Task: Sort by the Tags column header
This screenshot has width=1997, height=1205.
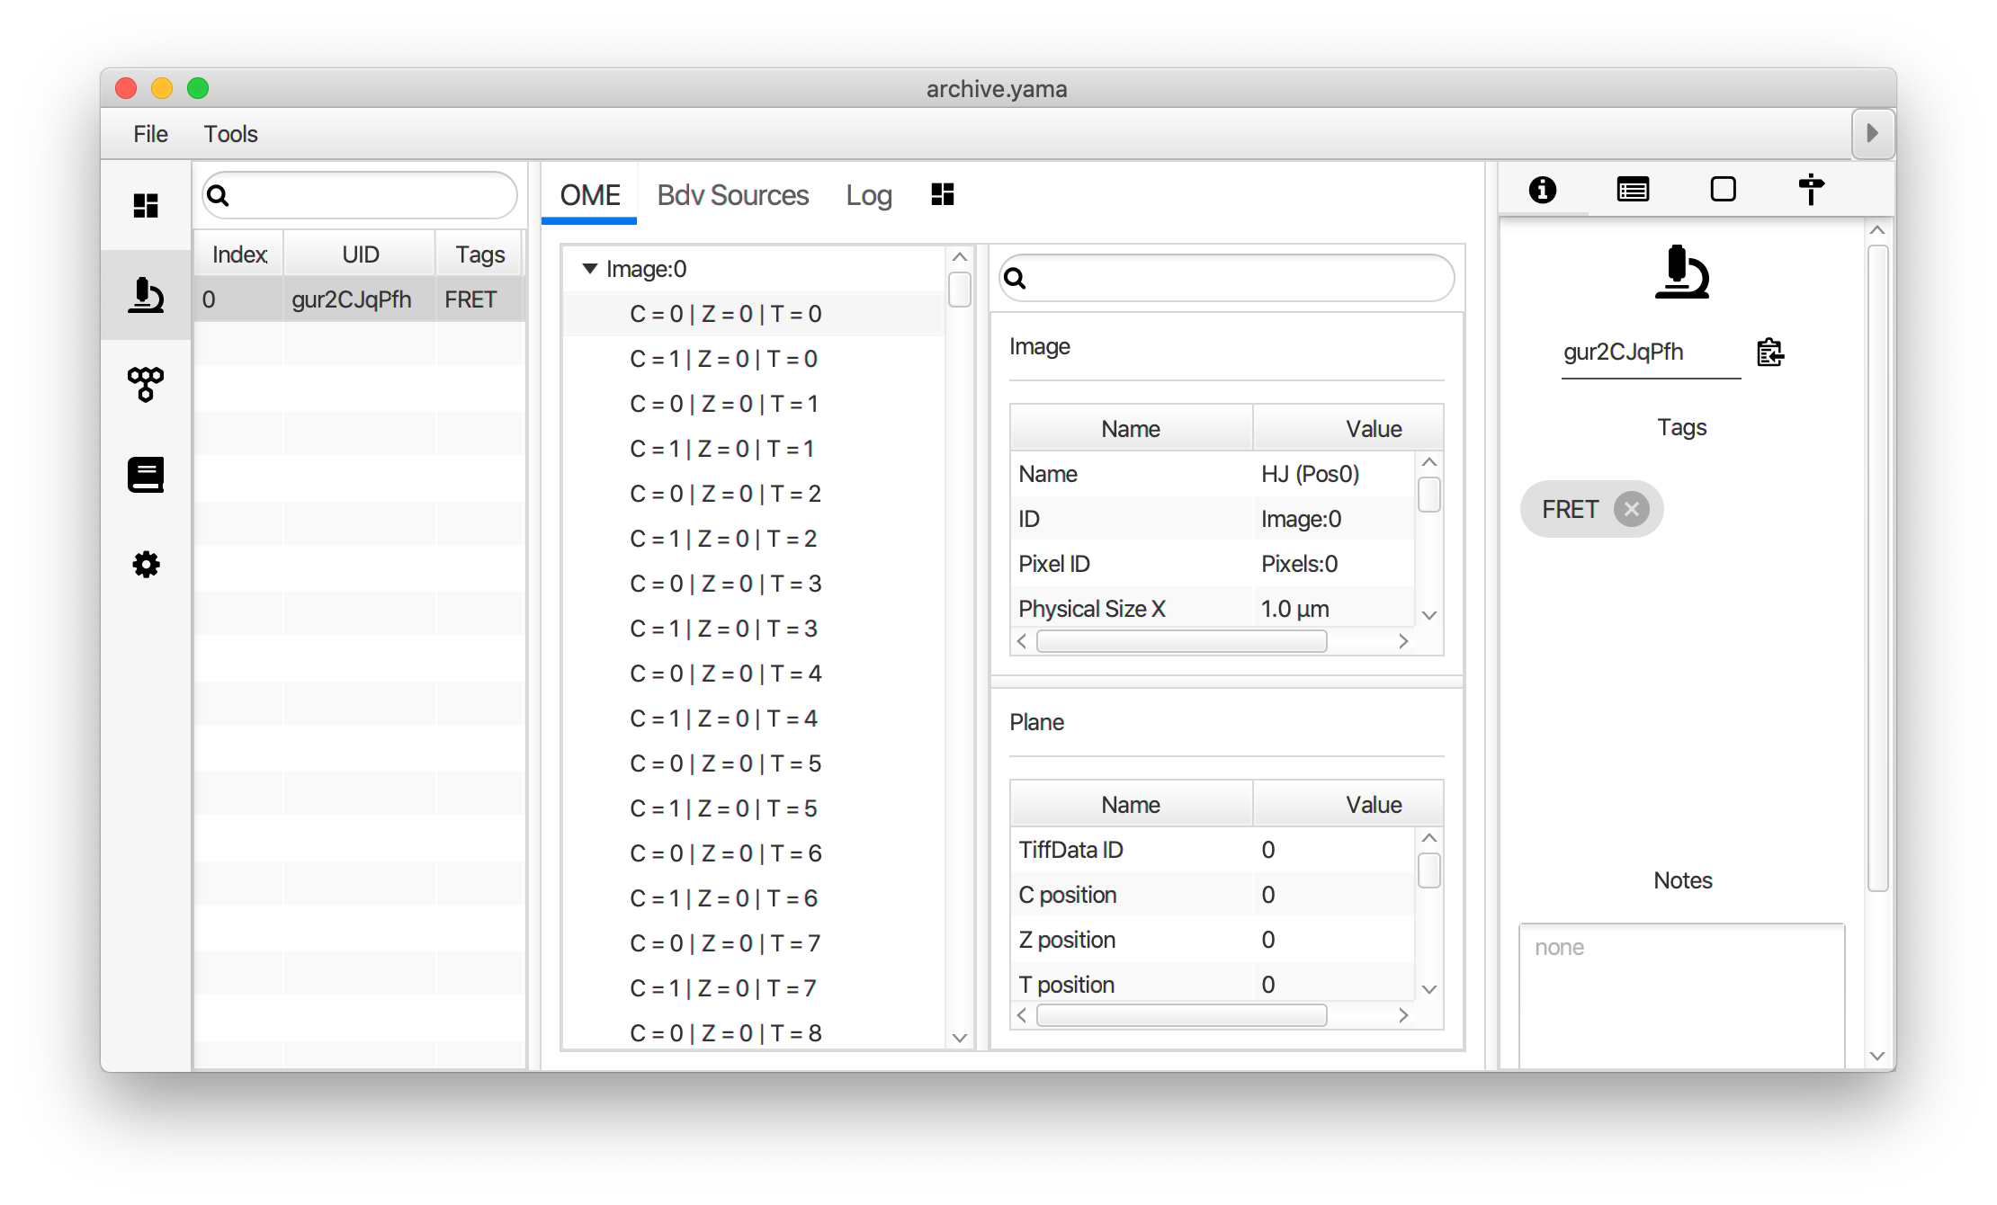Action: click(479, 254)
